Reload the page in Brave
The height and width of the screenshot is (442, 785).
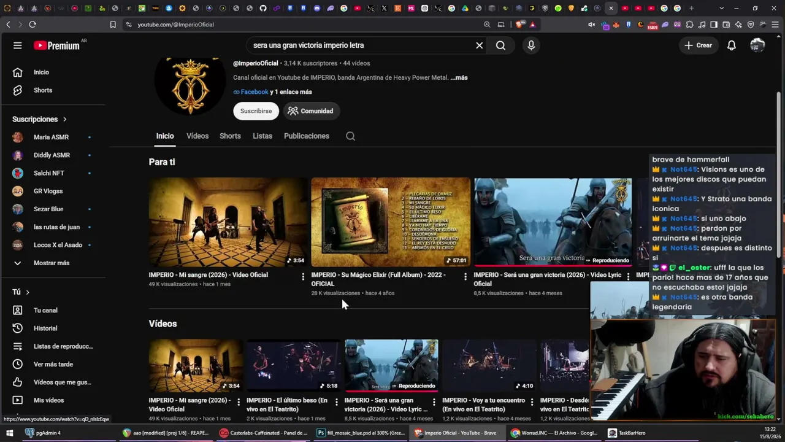point(33,25)
